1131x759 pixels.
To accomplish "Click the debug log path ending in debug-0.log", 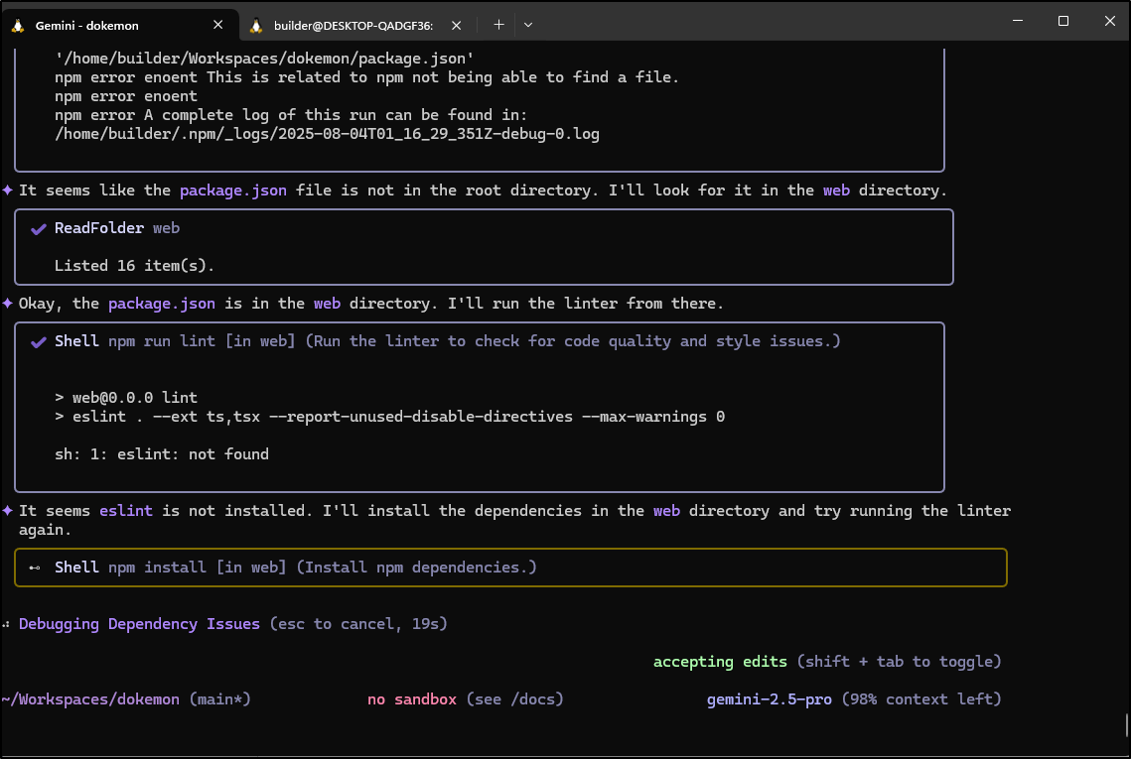I will click(x=327, y=134).
